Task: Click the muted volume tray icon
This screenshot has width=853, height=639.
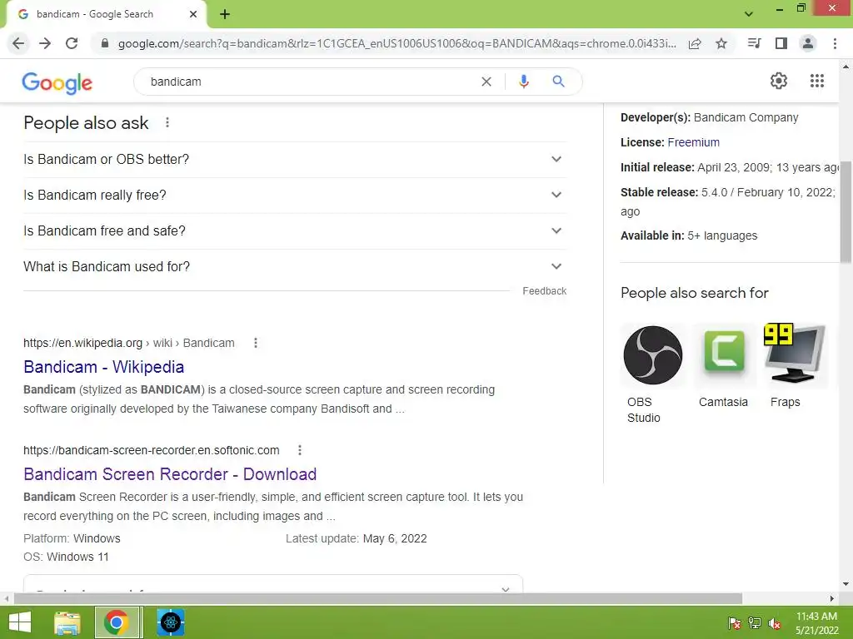Action: 775,623
